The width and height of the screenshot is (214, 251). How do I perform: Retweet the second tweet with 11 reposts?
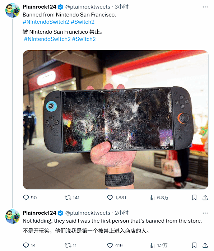click(x=71, y=245)
